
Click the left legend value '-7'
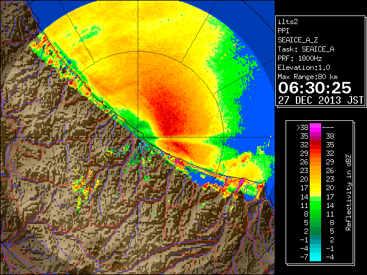[x=304, y=257]
